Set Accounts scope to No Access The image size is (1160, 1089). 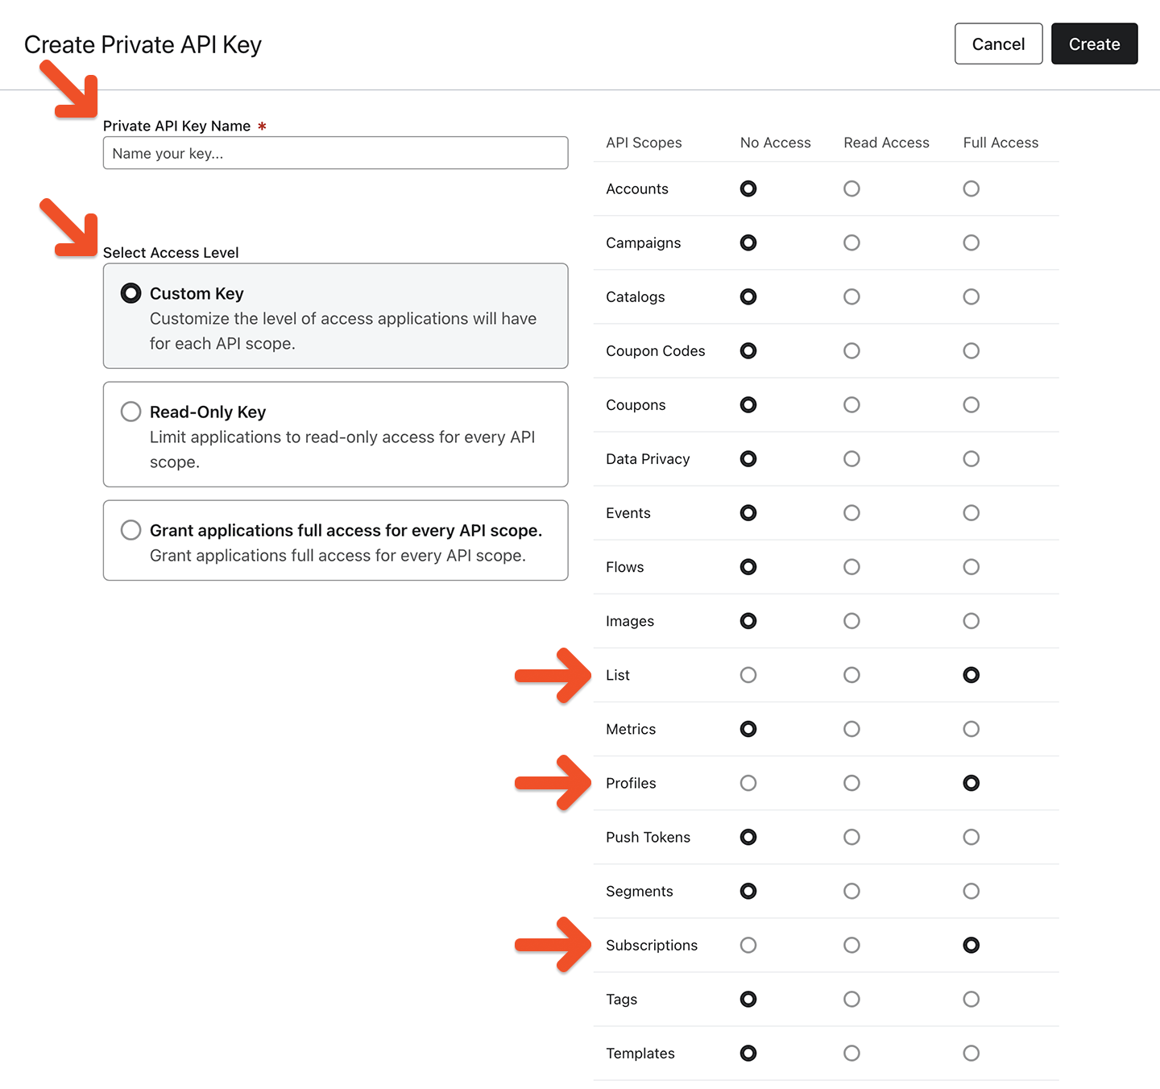748,188
